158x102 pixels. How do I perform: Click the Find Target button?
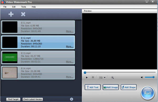click(13, 99)
